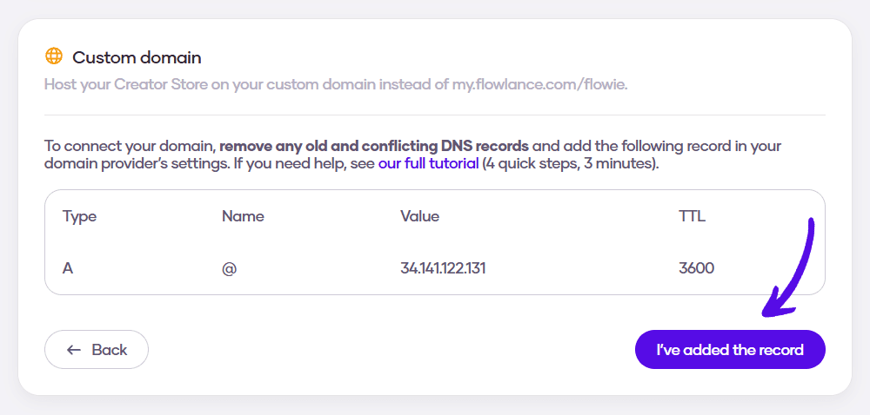This screenshot has height=415, width=870.
Task: Click the Creator Store subtitle text
Action: pyautogui.click(x=336, y=85)
